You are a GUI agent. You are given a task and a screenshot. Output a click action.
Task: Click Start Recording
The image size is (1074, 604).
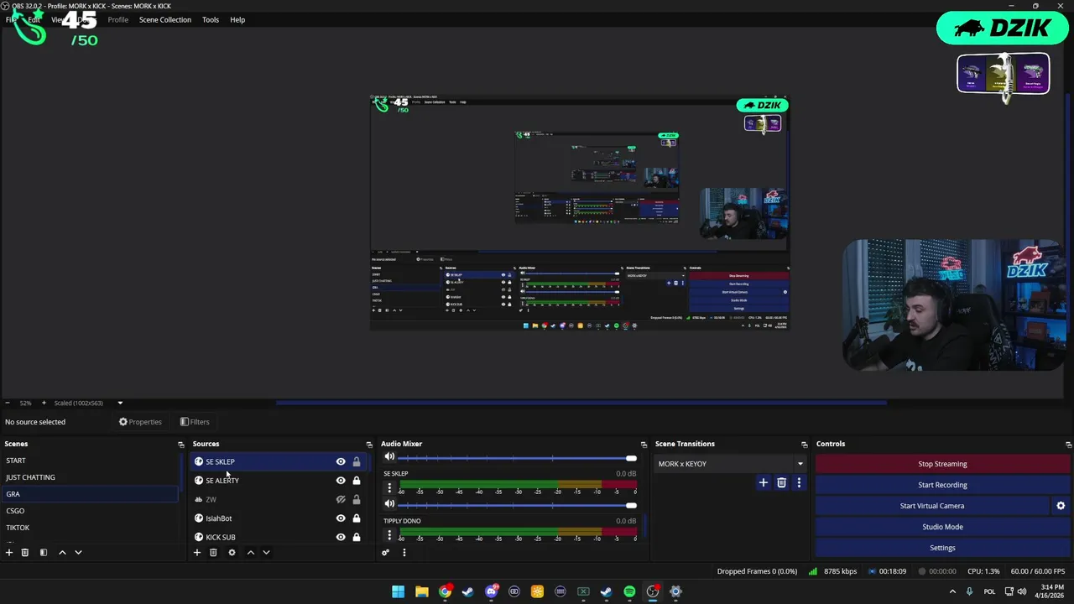click(x=942, y=485)
